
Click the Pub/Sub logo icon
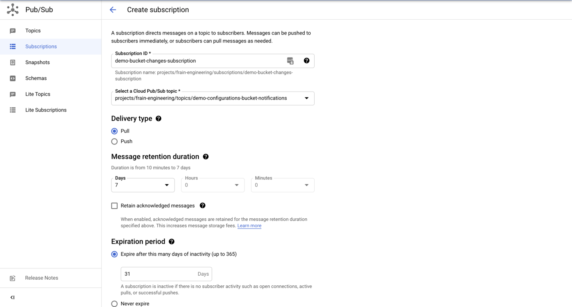pos(12,9)
